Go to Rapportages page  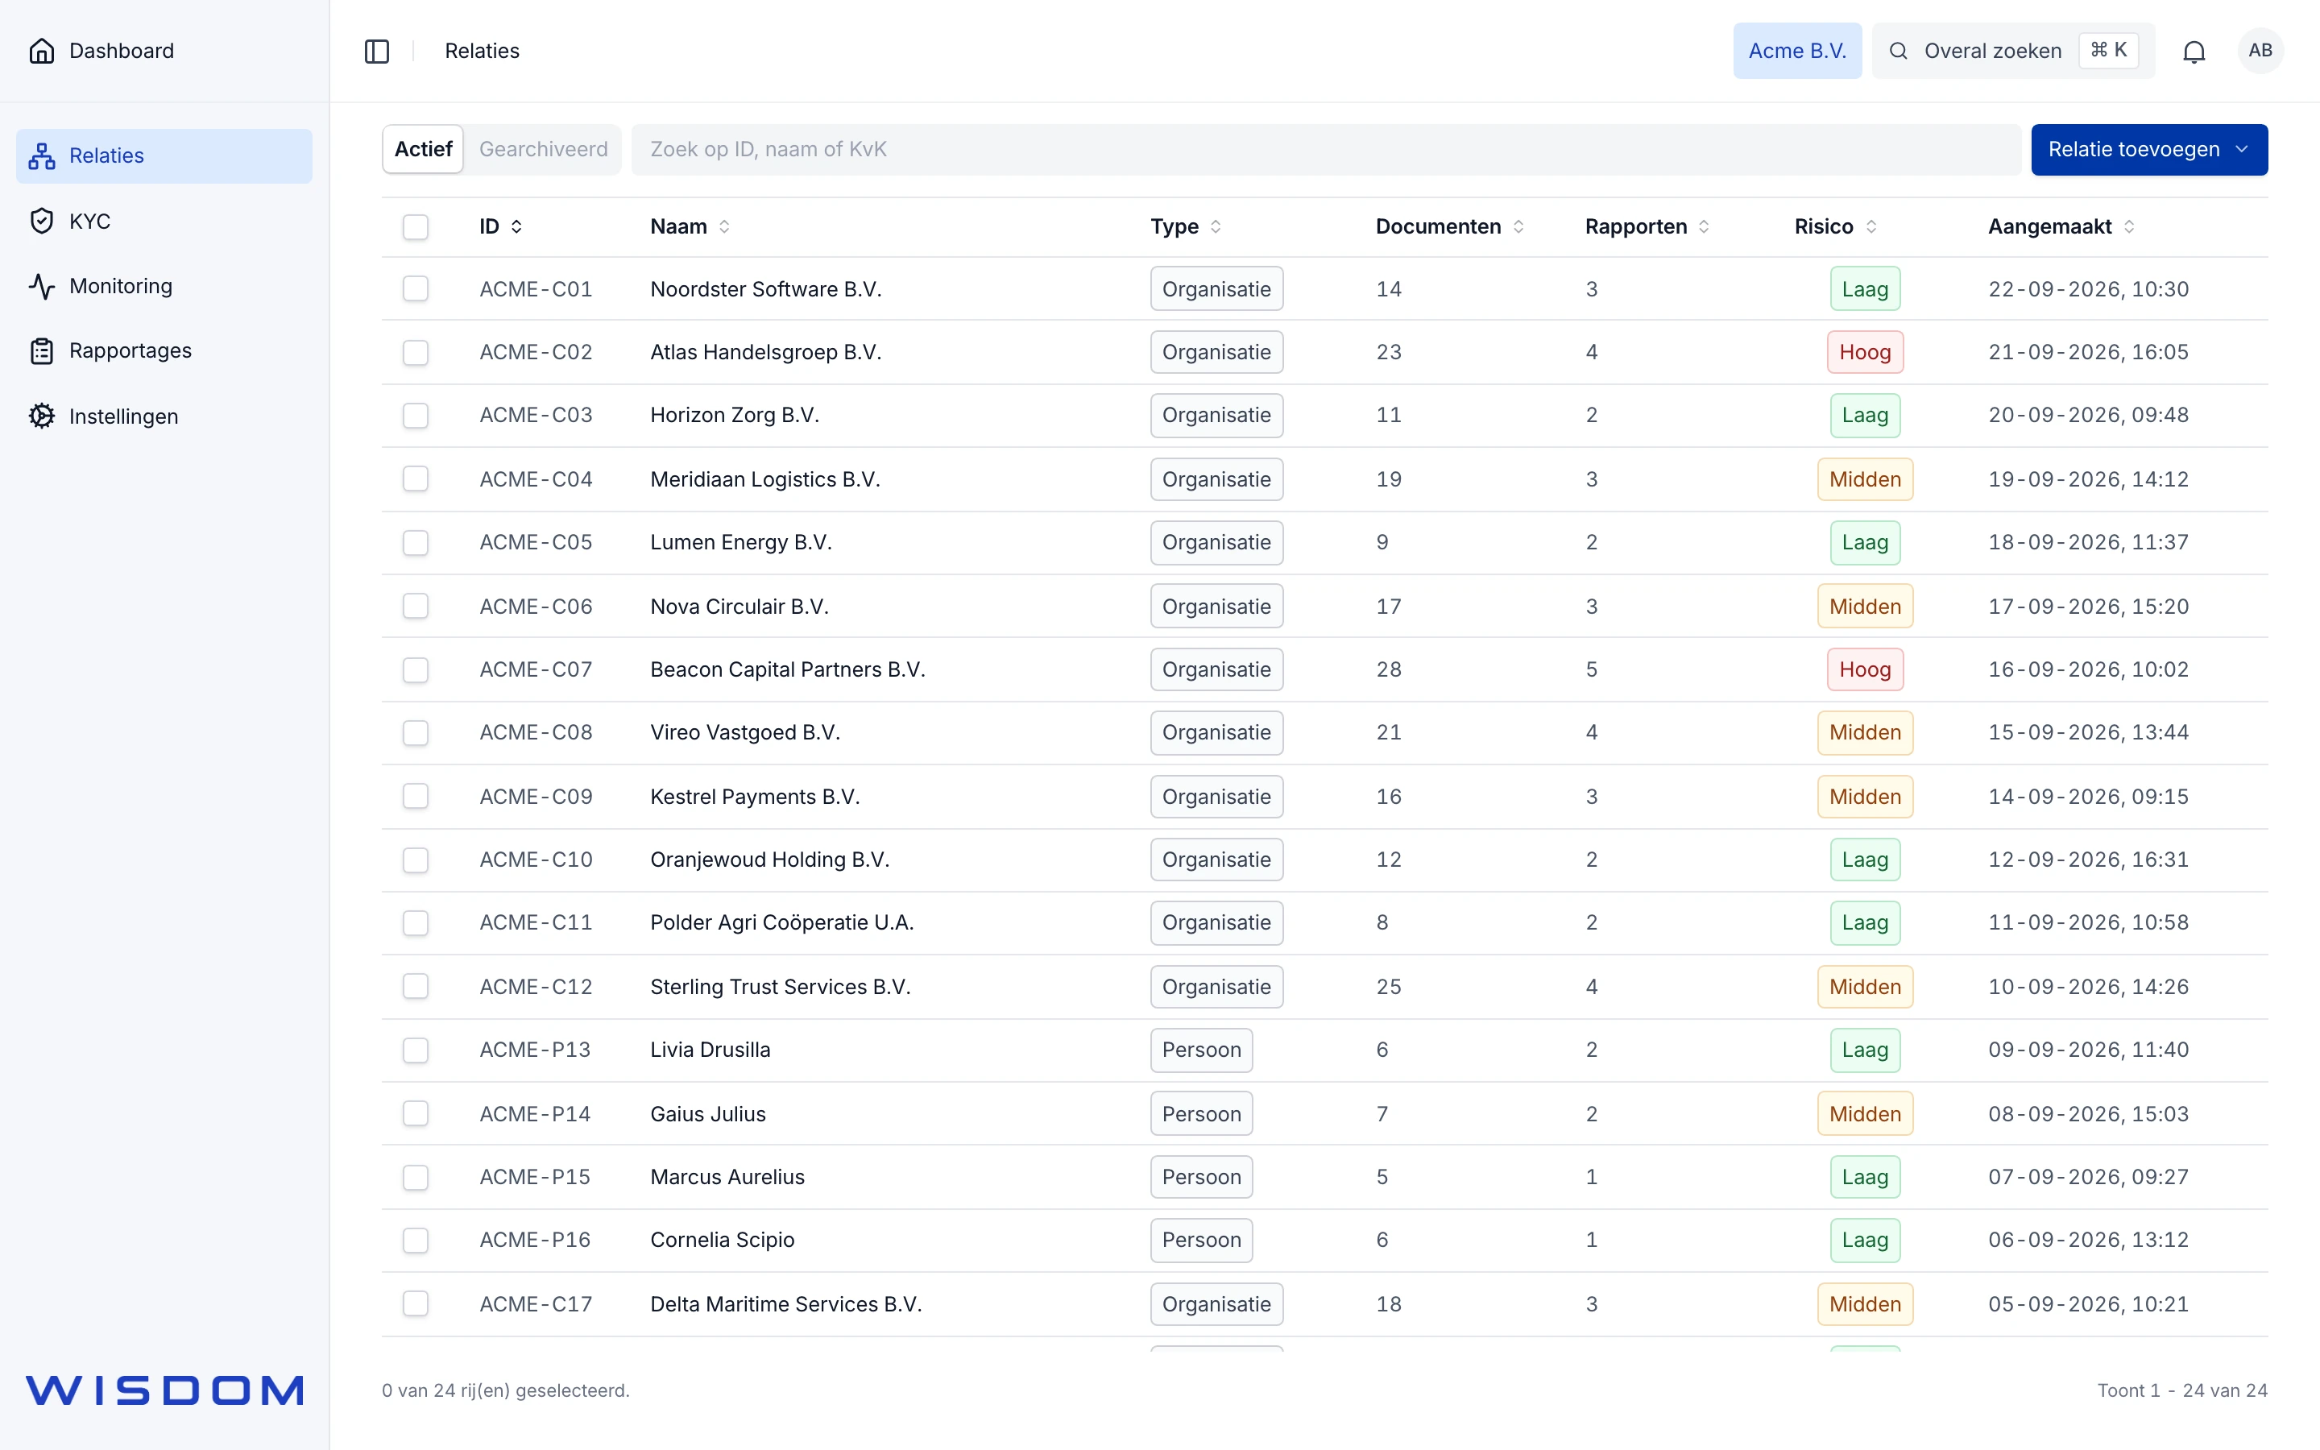coord(164,351)
